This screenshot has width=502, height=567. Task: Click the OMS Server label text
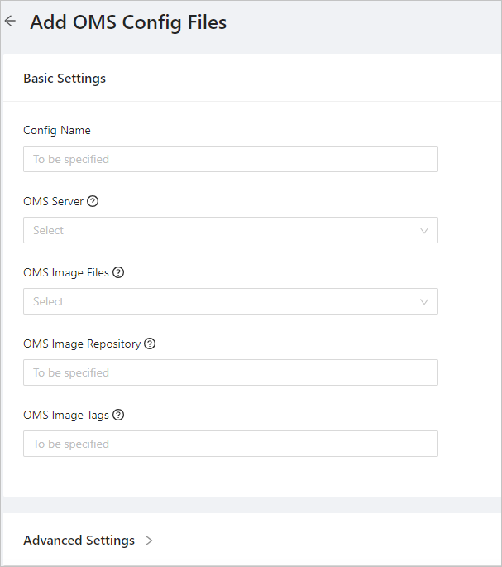pos(53,201)
